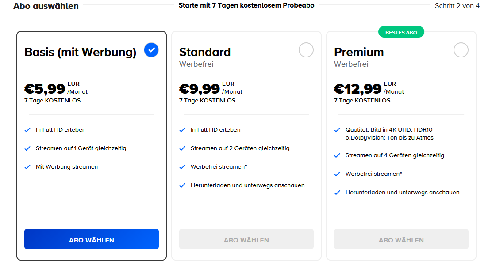Click the Premium plan title
Viewport: 492px width, 261px height.
(x=359, y=52)
